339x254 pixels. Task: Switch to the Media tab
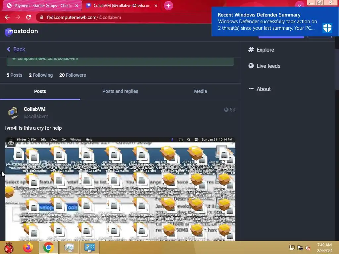[x=200, y=91]
